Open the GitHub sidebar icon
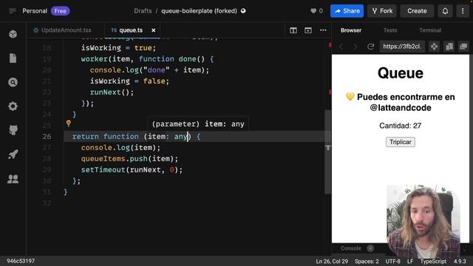 click(x=13, y=130)
